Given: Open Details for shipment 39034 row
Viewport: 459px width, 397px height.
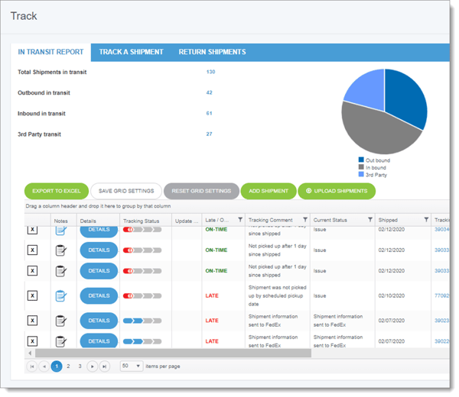Looking at the screenshot, I should tap(99, 231).
